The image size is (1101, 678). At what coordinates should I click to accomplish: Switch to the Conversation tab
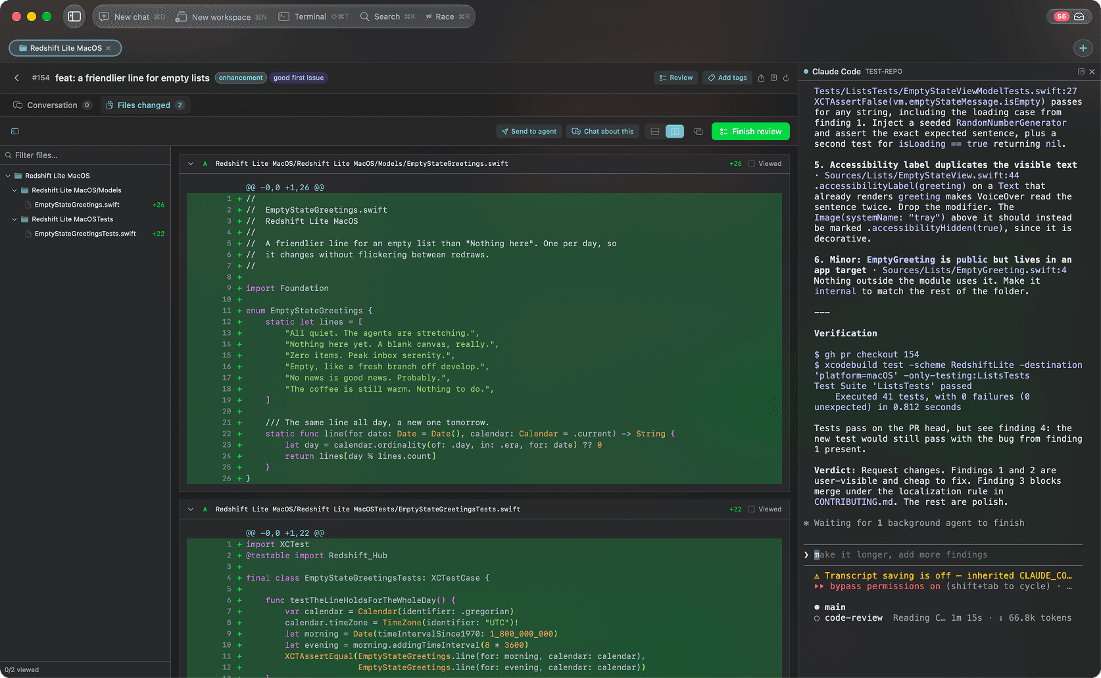pyautogui.click(x=52, y=105)
